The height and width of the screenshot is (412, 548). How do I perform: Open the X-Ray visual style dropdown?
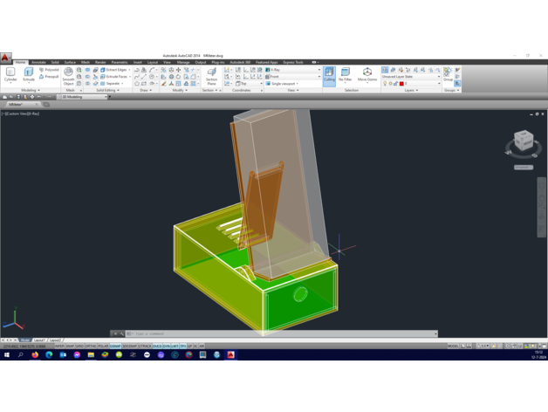point(294,70)
